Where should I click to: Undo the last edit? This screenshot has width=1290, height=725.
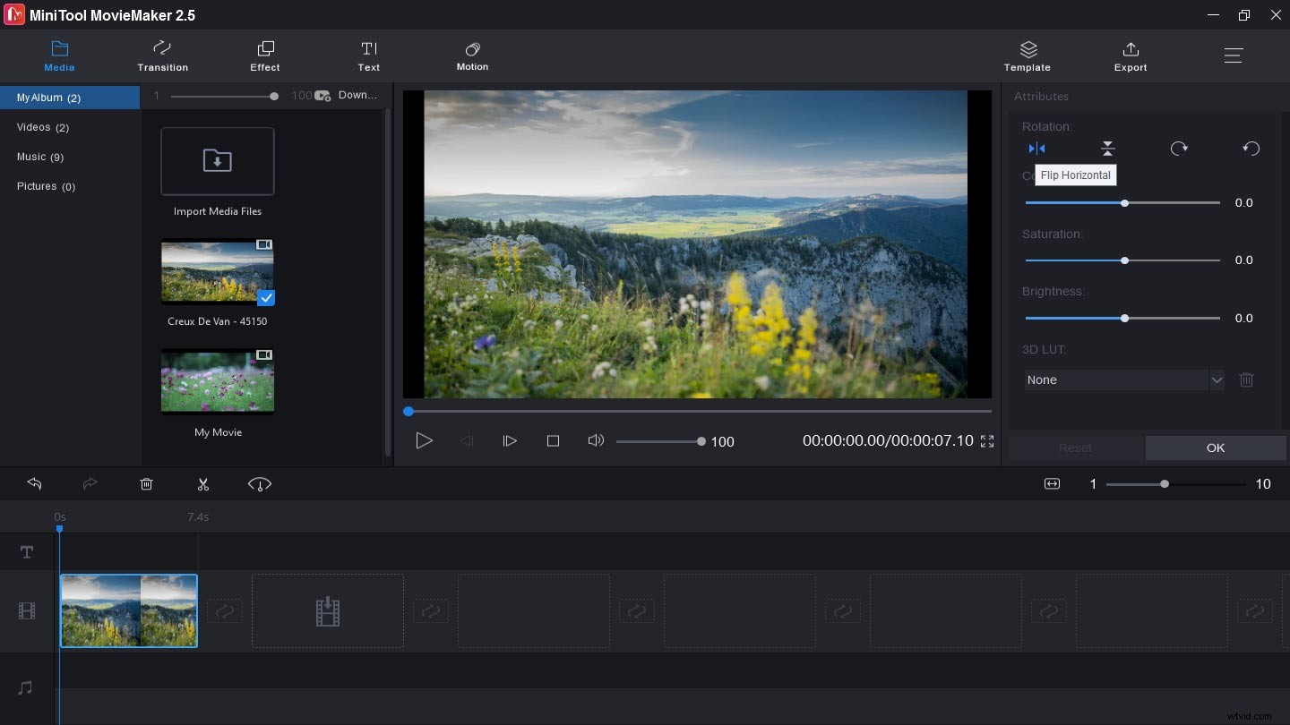(34, 483)
